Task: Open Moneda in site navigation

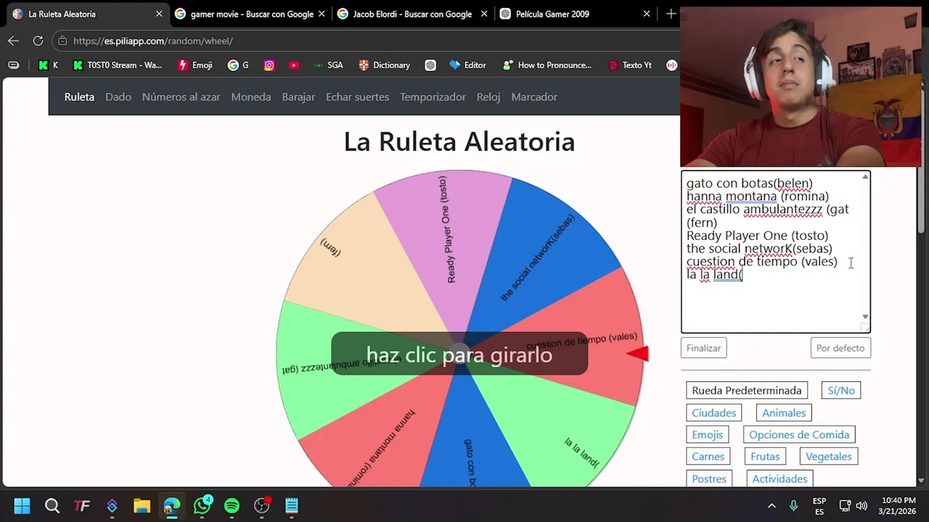Action: pos(251,96)
